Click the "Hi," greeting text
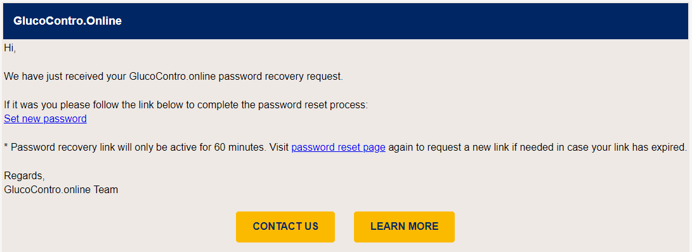This screenshot has width=692, height=252. [10, 49]
